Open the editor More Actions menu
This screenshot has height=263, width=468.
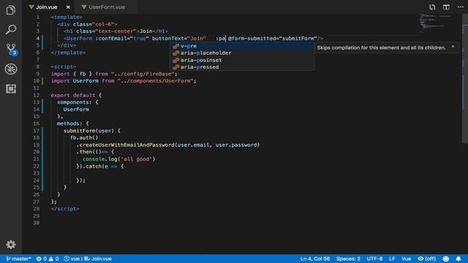pyautogui.click(x=461, y=7)
